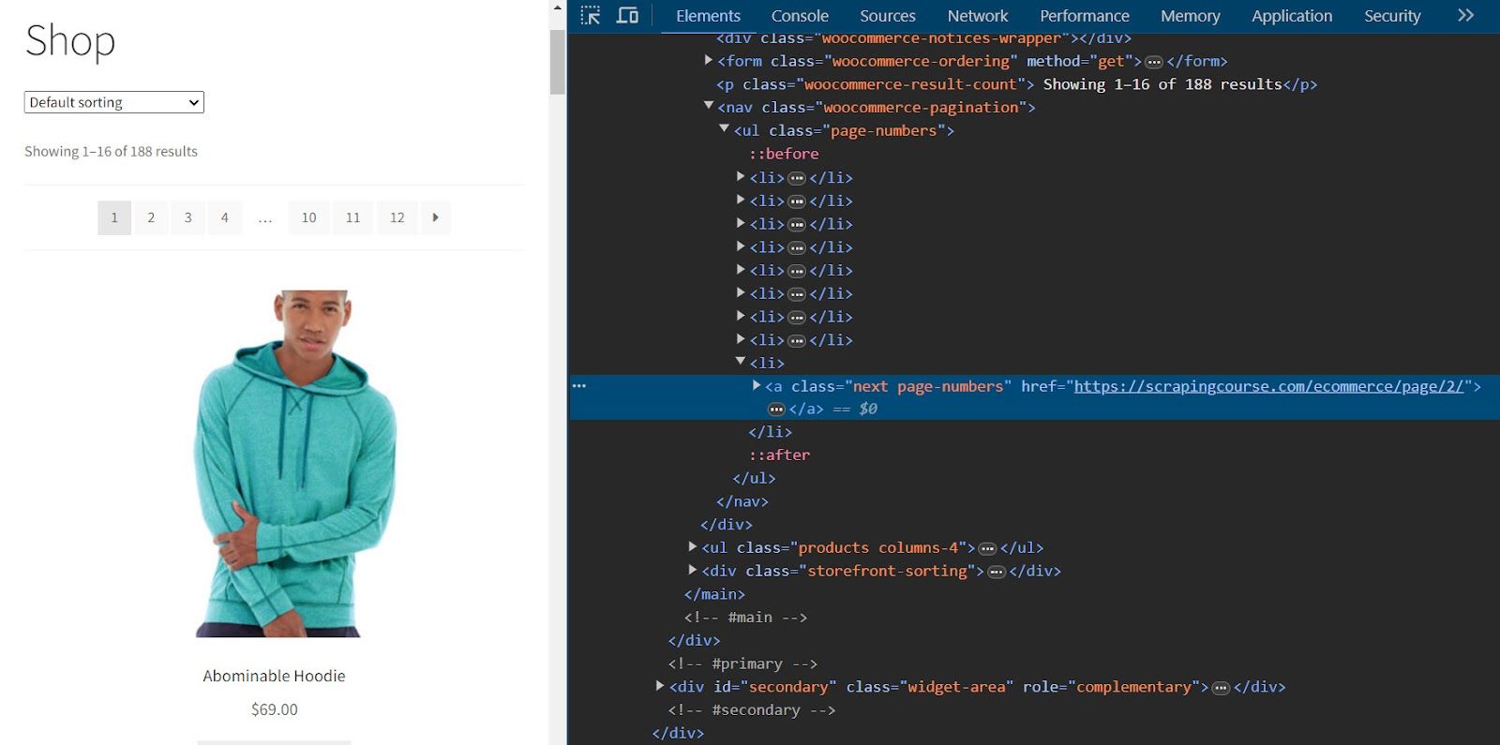Click the Shop page heading

click(x=70, y=41)
